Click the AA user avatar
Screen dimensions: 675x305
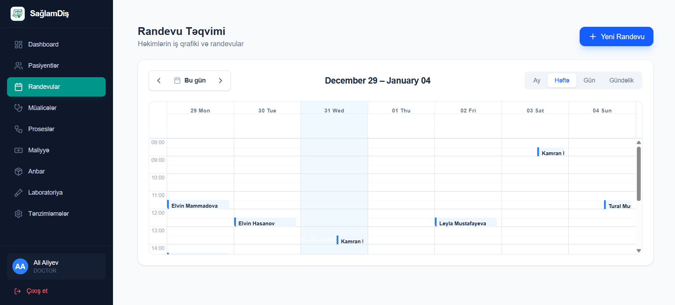coord(20,267)
